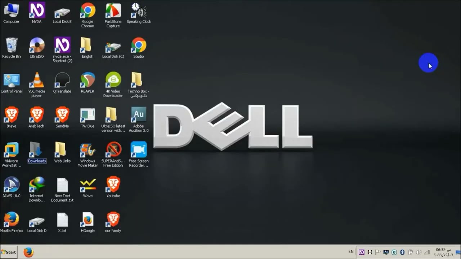Show the network signal status

pos(427,252)
